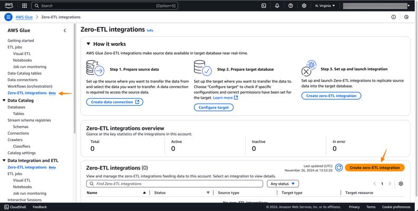Select the N. Virginia region dropdown

pyautogui.click(x=325, y=6)
